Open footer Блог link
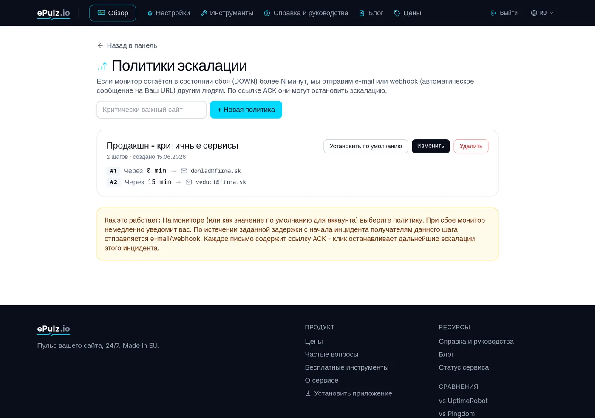The width and height of the screenshot is (595, 418). [446, 354]
